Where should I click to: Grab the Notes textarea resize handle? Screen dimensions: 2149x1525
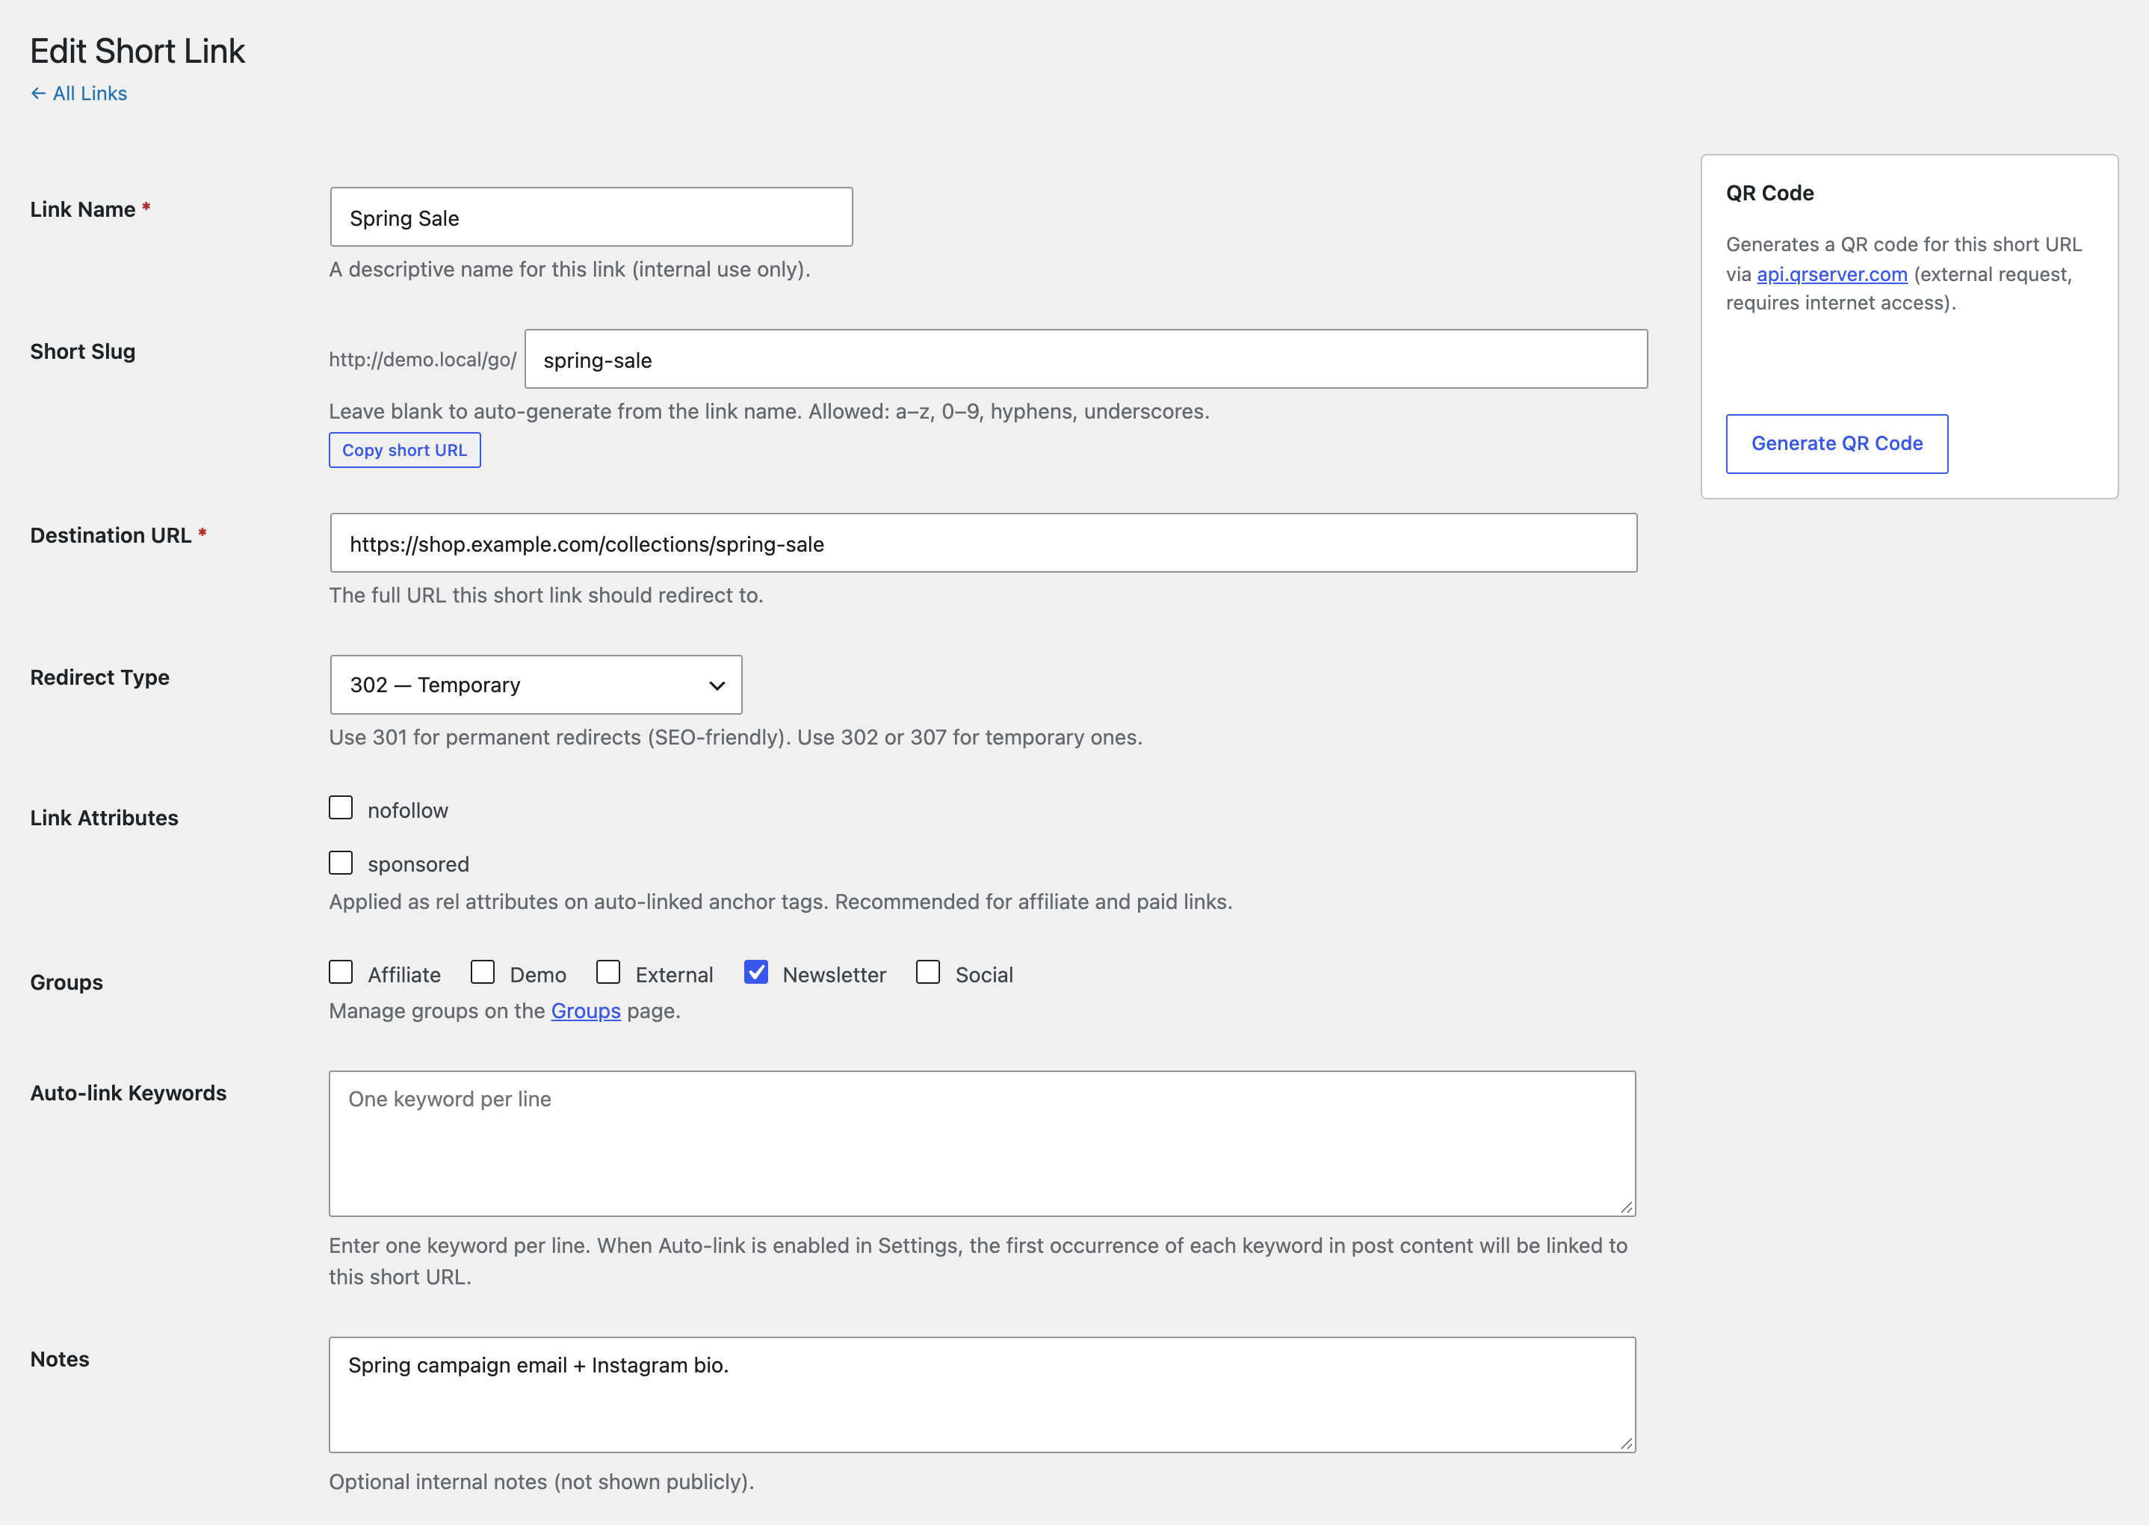click(x=1626, y=1444)
